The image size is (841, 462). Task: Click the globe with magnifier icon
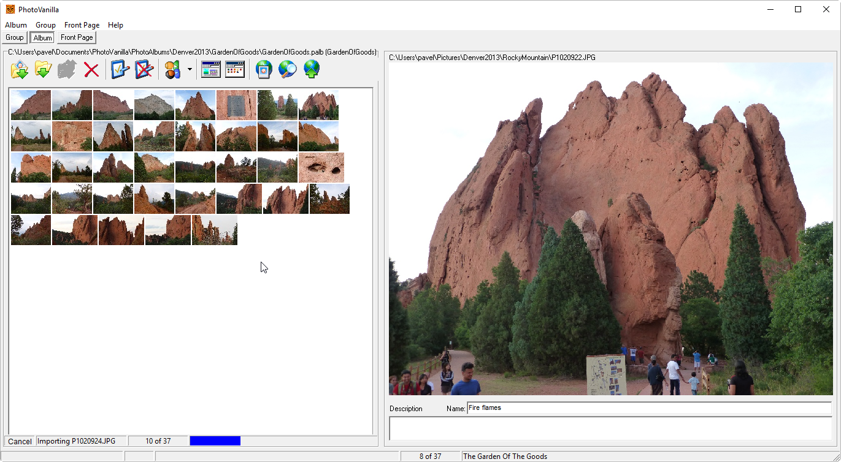[287, 70]
